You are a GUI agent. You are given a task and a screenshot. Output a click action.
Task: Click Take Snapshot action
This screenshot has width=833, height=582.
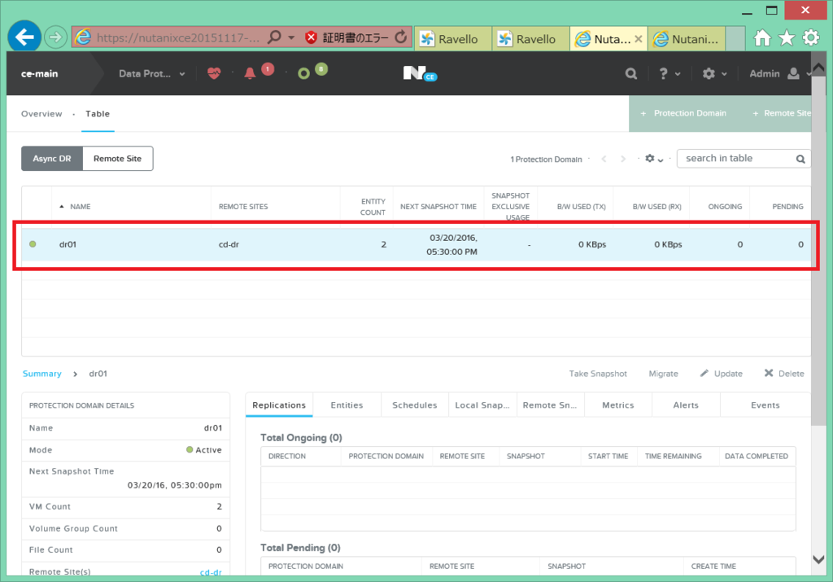click(x=598, y=374)
